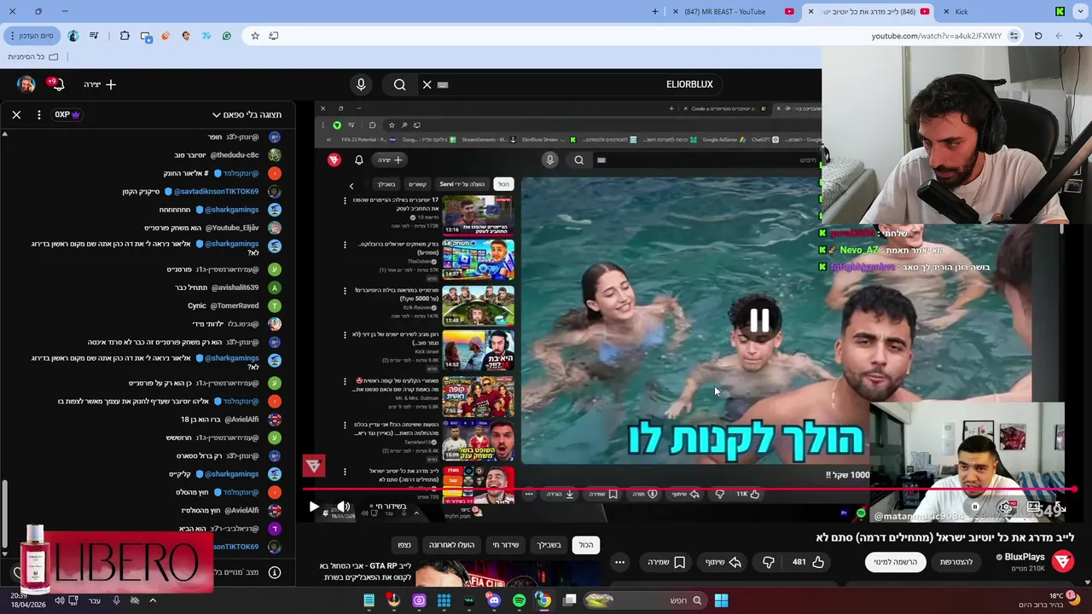Seek on the red video progress bar

point(689,489)
